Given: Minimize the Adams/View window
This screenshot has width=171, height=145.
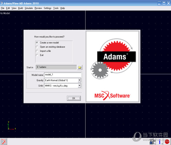Looking at the screenshot, I should click(159, 3).
